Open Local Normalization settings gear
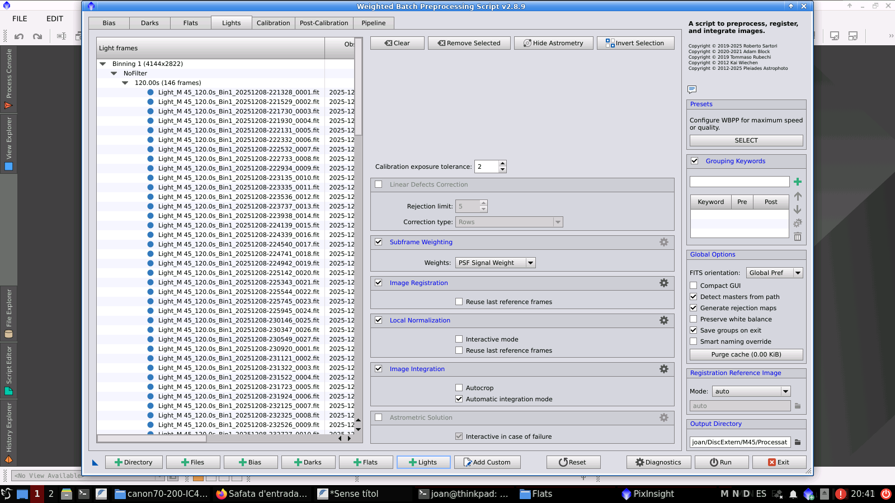 click(x=663, y=320)
